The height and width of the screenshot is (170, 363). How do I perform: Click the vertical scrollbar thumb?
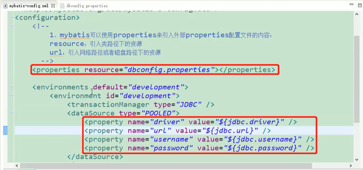point(357,79)
